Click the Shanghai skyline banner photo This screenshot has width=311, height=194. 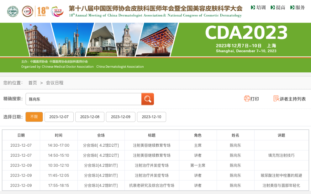click(72, 39)
